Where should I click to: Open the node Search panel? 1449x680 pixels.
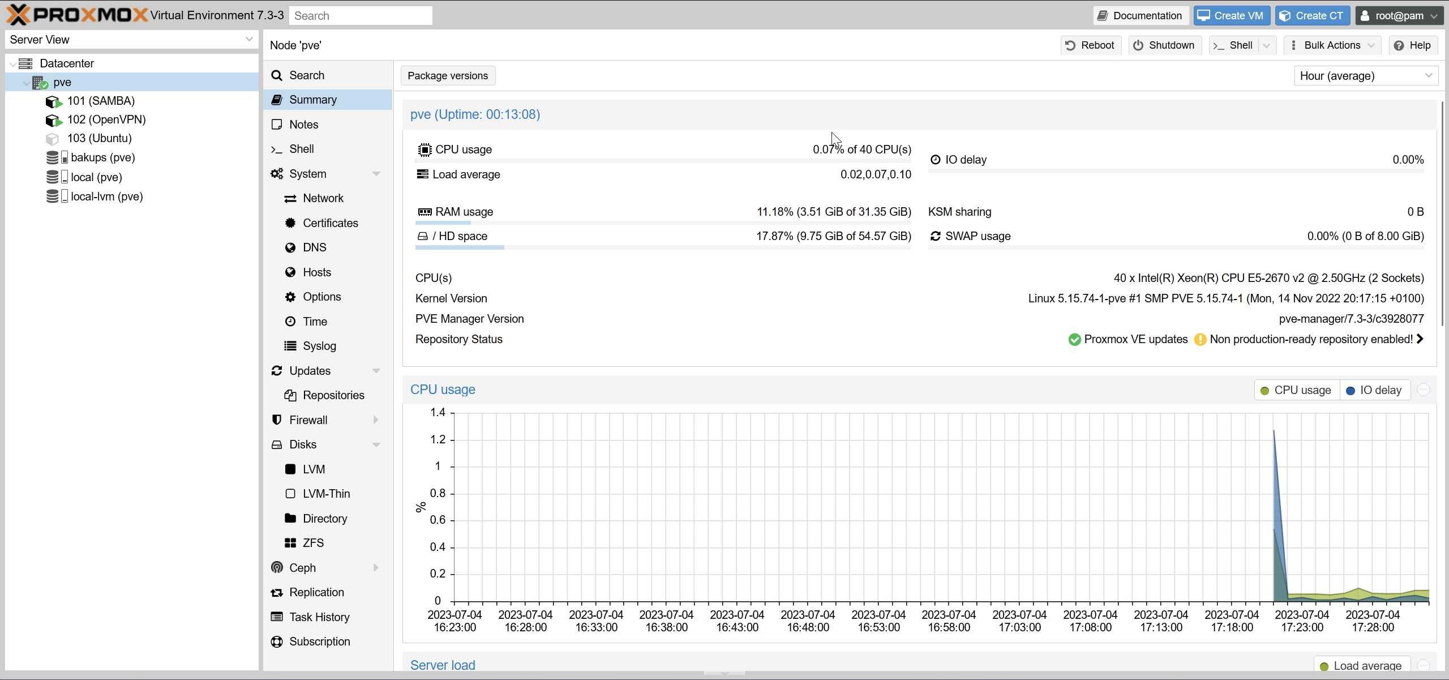coord(327,75)
